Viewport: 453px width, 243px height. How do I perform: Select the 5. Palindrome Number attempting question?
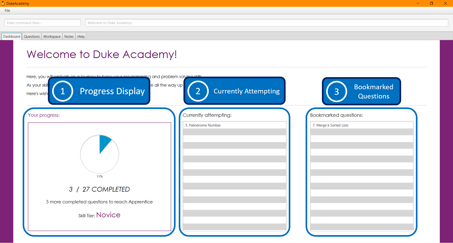[235, 125]
